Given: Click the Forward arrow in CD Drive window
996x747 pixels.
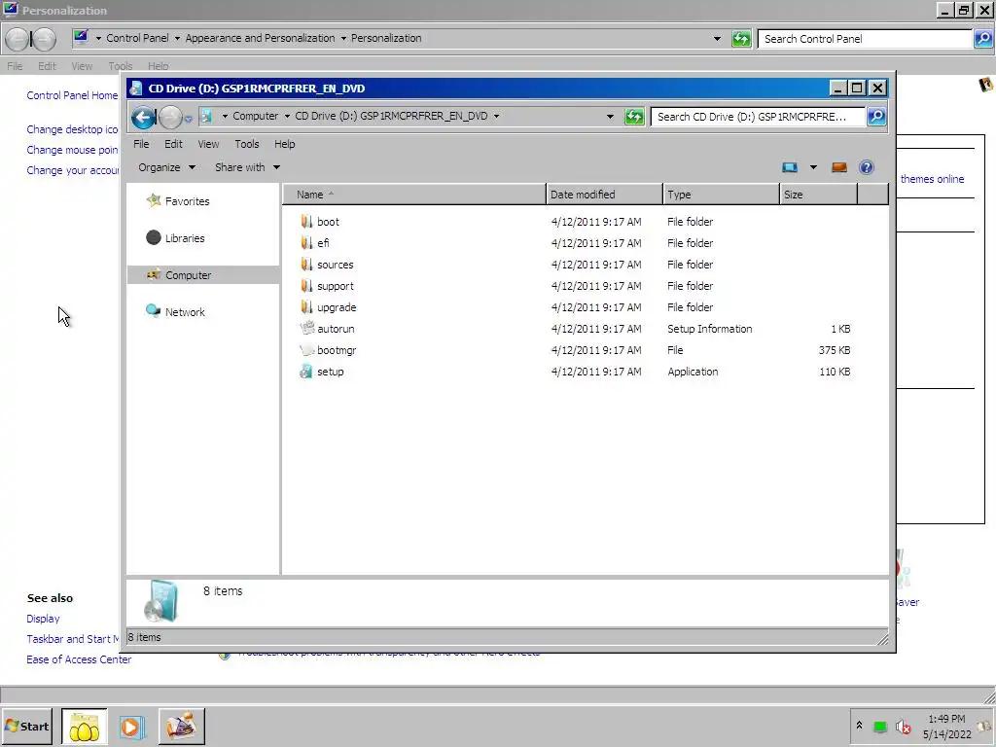Looking at the screenshot, I should pyautogui.click(x=170, y=117).
